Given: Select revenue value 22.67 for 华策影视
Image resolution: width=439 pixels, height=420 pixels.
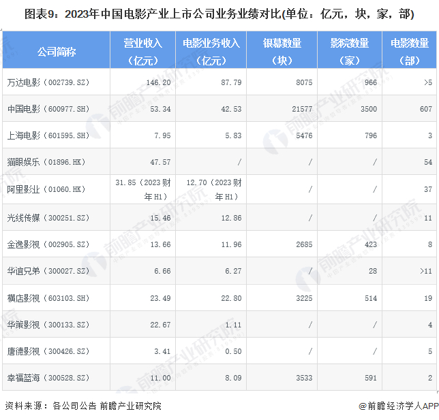Looking at the screenshot, I should 160,325.
